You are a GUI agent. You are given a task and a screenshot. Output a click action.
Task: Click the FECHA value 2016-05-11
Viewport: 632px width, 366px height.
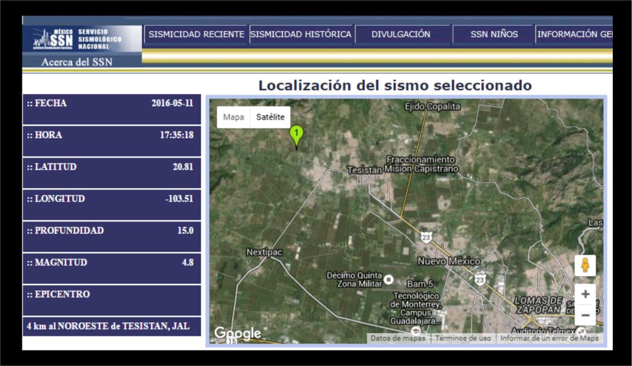pyautogui.click(x=172, y=103)
